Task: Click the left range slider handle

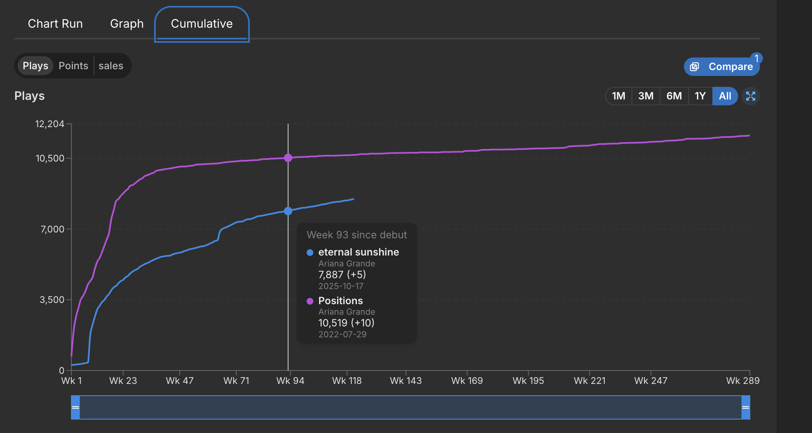Action: coord(75,407)
